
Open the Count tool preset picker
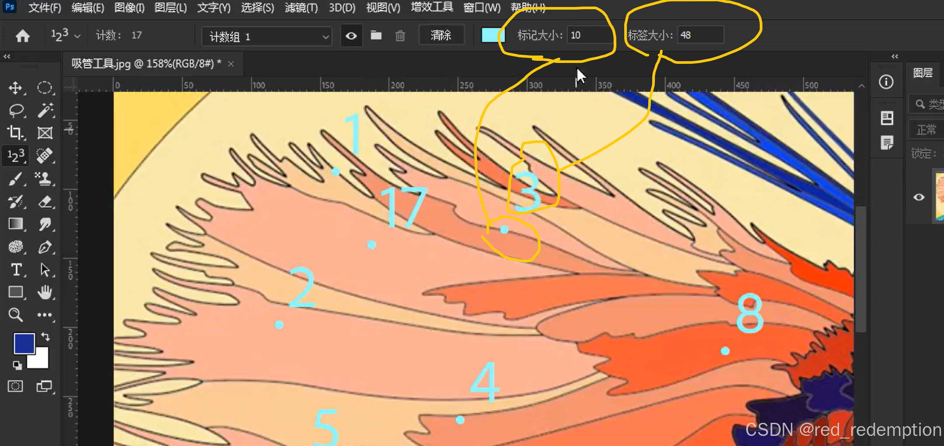[x=66, y=35]
